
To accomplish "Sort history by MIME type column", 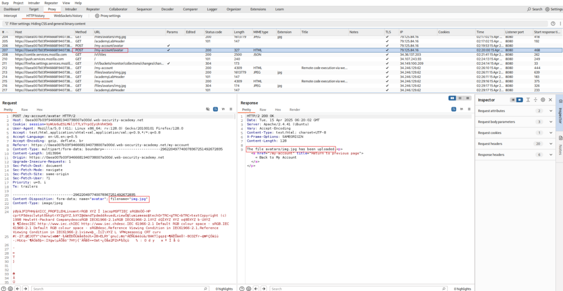I will click(x=263, y=32).
